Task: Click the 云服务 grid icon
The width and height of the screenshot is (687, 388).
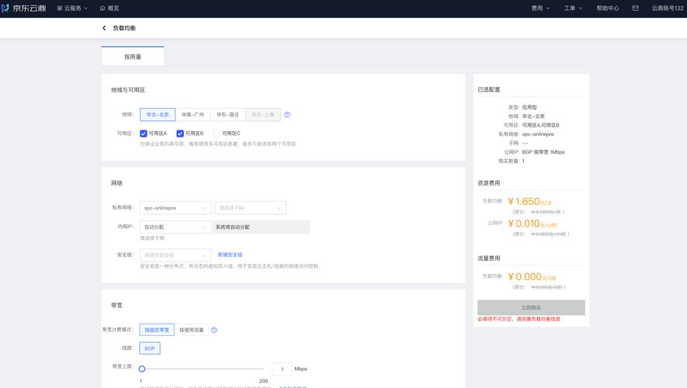Action: (x=60, y=8)
